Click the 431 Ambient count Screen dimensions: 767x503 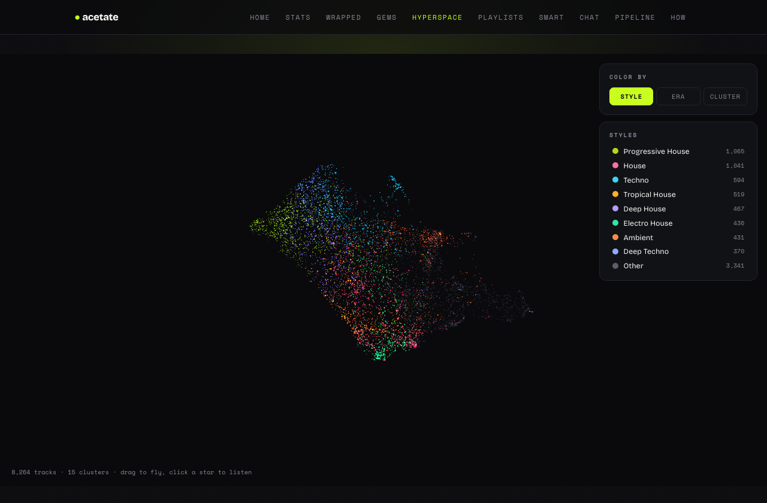pyautogui.click(x=739, y=238)
